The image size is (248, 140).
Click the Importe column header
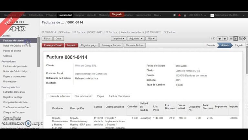[234, 107]
